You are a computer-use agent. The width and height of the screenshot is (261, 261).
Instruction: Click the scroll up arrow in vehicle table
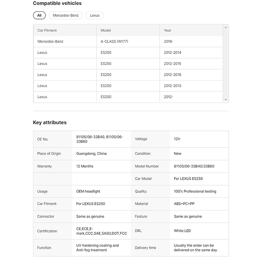coord(225,27)
